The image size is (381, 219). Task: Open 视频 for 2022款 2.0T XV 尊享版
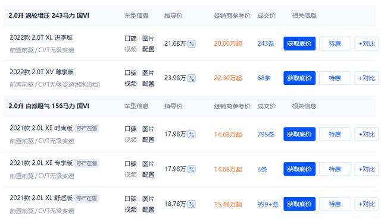130,84
